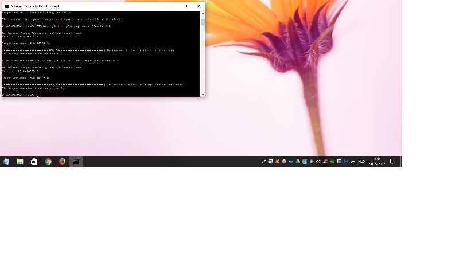Toggle mute via the volume tray icon

coord(318,162)
